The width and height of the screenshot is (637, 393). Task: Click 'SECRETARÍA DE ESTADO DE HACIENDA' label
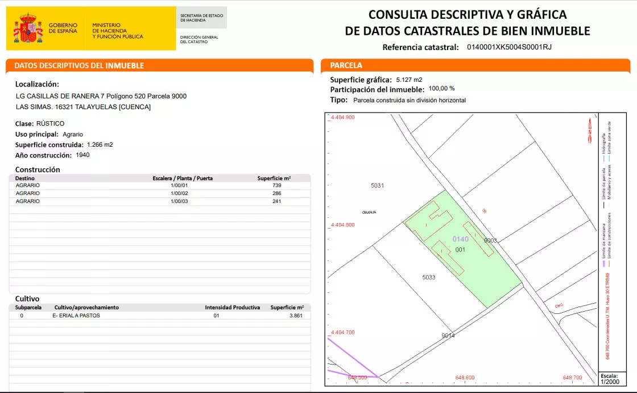tap(201, 18)
